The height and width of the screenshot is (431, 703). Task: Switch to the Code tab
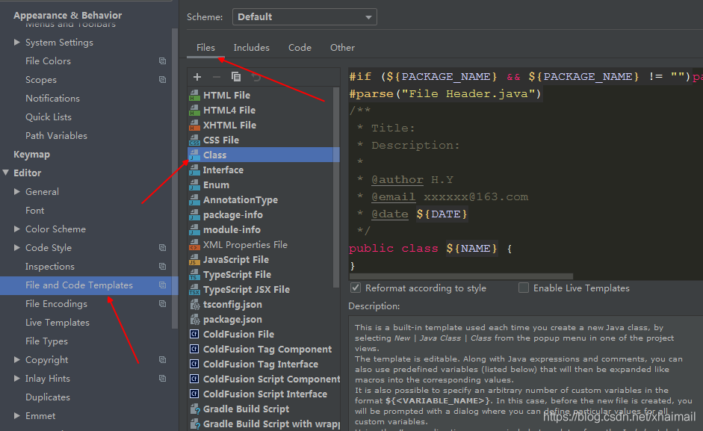(300, 48)
